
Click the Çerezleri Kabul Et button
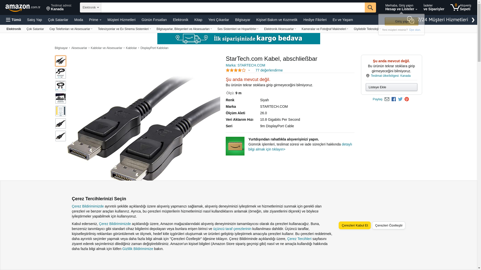pos(355,225)
